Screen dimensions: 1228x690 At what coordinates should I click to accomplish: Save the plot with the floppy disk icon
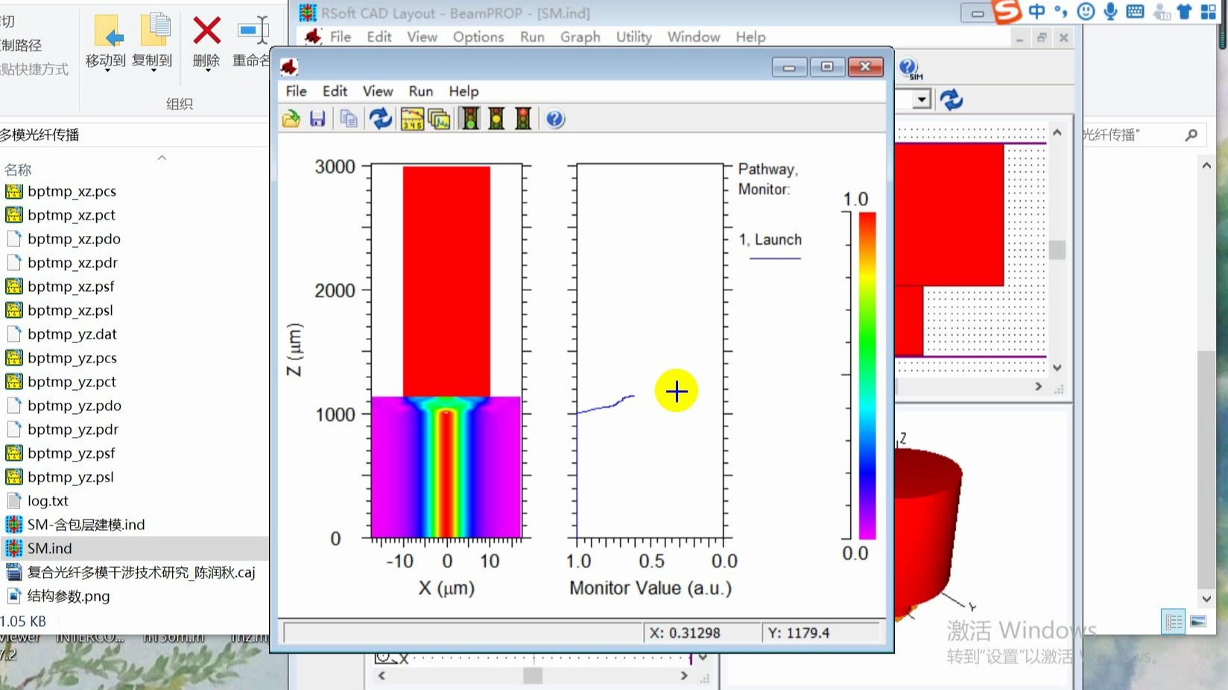pos(317,119)
